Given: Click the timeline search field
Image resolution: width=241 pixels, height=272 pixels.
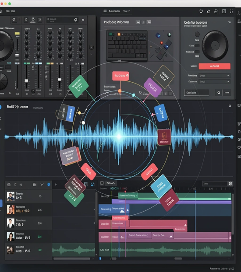Looking at the screenshot, I should coord(215,184).
